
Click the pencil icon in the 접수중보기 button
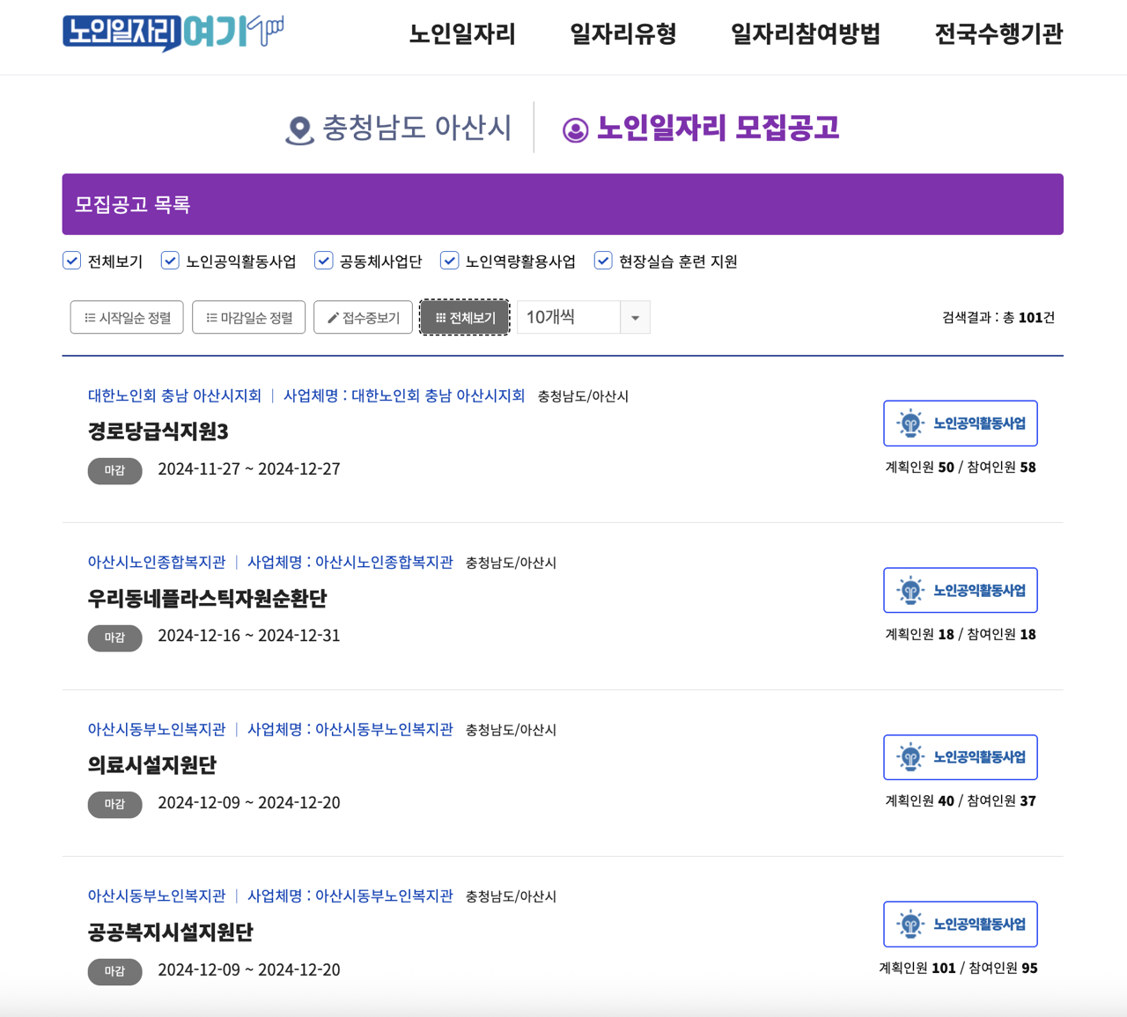(333, 317)
